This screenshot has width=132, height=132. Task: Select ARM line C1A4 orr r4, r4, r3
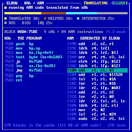point(97,57)
